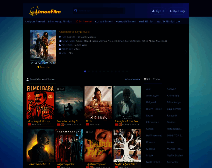This screenshot has height=168, width=212.
Task: Open the Üye Girişi login button
Action: 177,11
